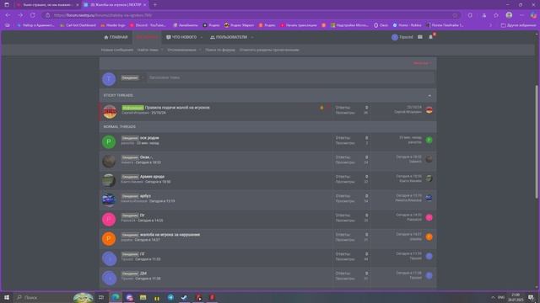Open the Другое избранное bookmarks folder
Image resolution: width=540 pixels, height=303 pixels.
(518, 25)
